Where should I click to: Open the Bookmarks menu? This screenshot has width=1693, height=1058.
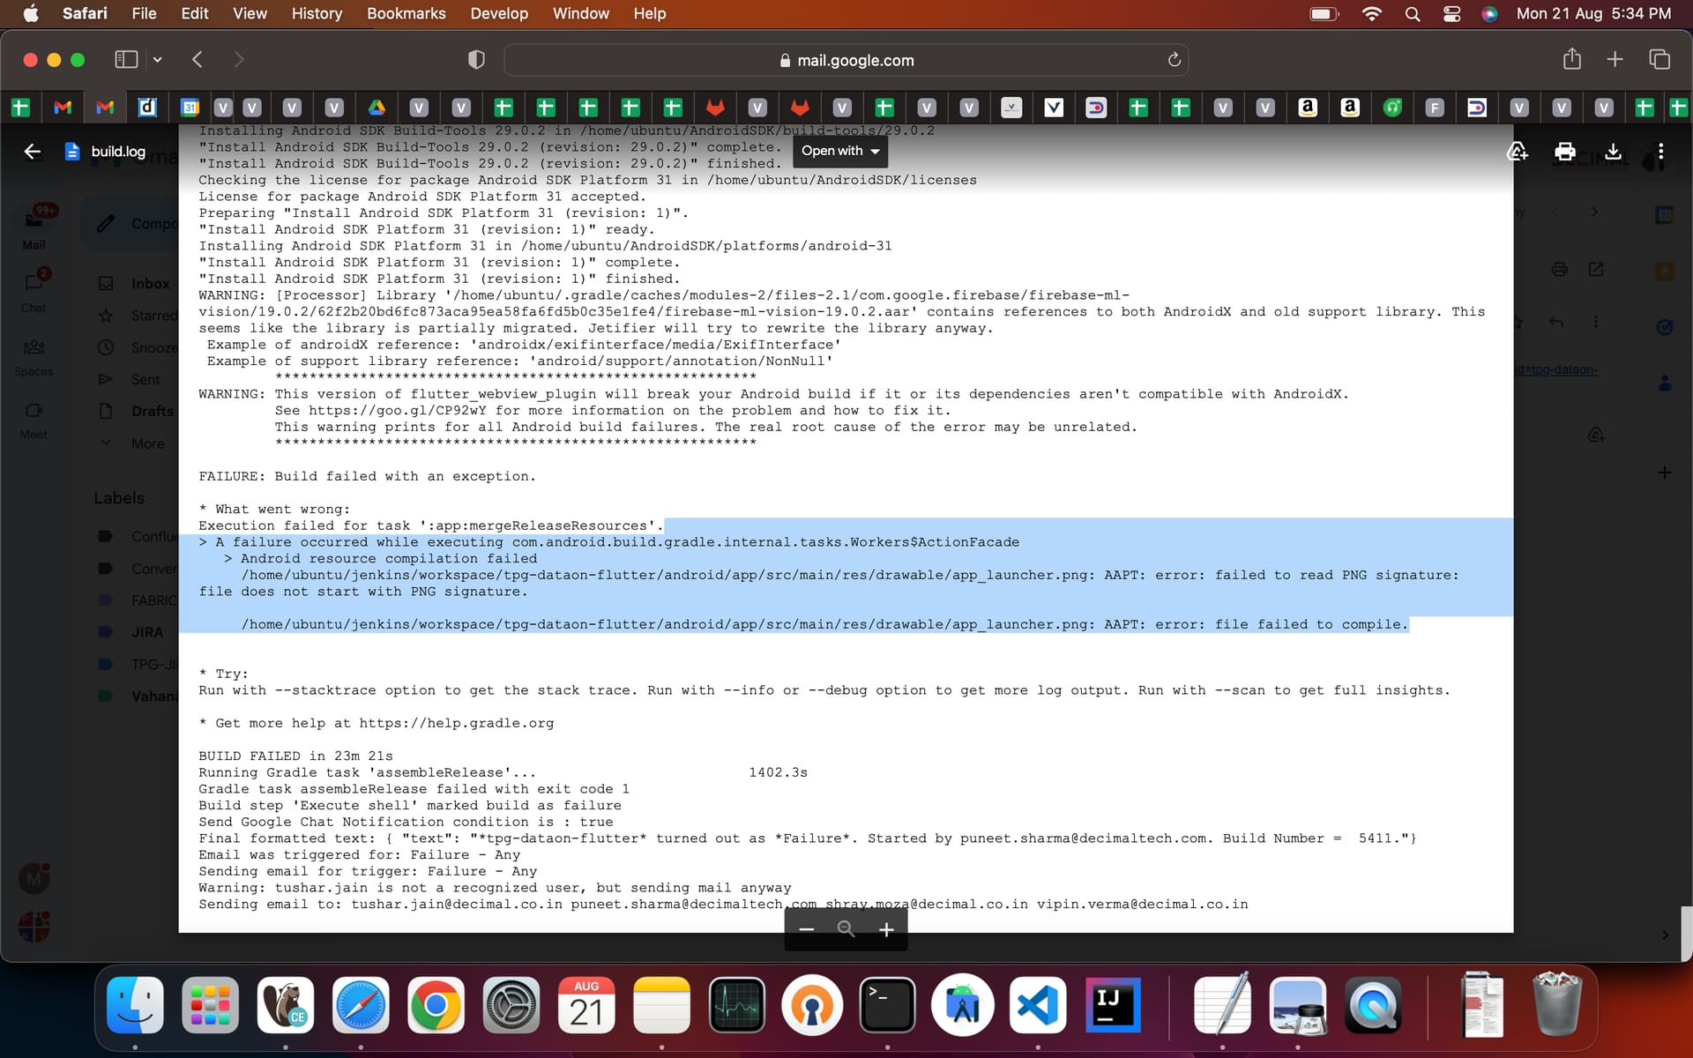click(x=406, y=13)
